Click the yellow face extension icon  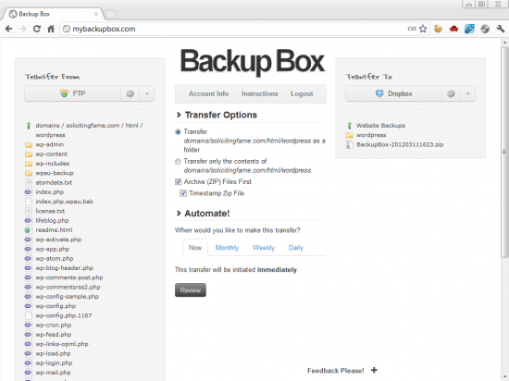tap(439, 29)
